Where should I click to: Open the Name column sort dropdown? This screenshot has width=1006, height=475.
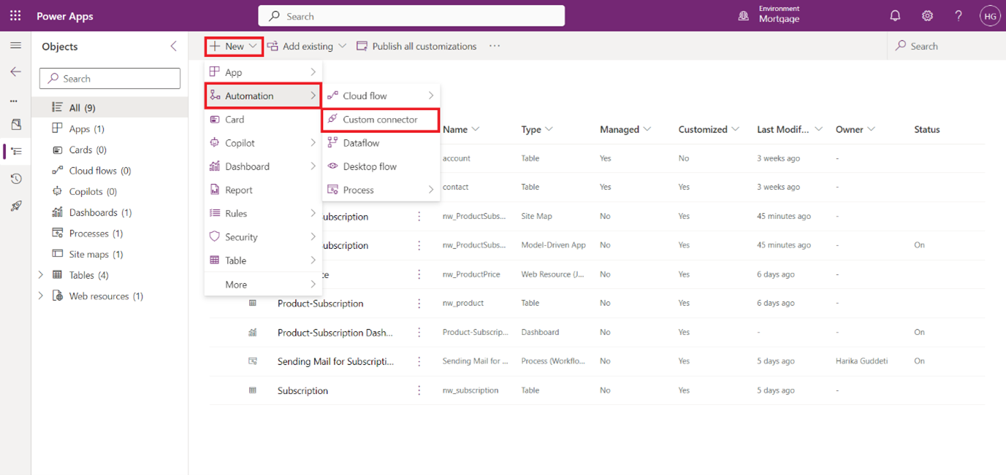(x=476, y=128)
